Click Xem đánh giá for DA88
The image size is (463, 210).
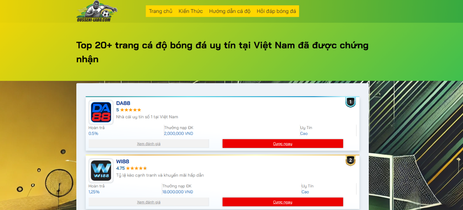coord(149,144)
